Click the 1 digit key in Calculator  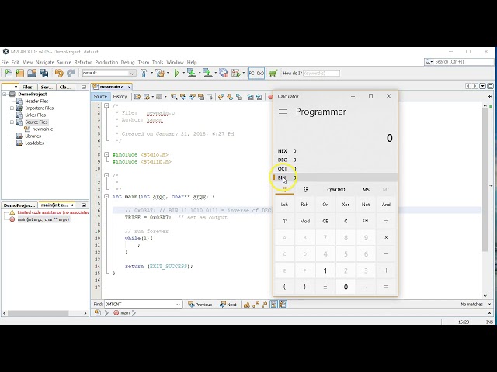325,270
